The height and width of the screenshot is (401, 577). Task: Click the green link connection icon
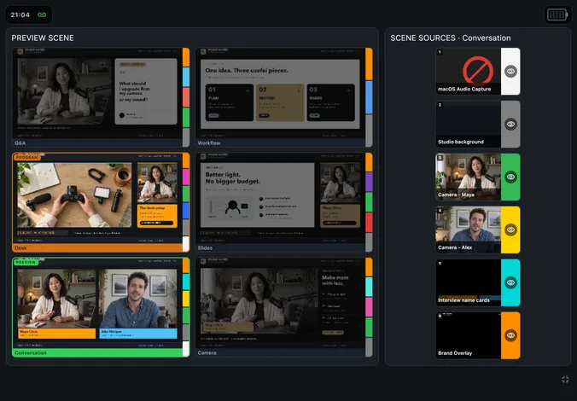(x=42, y=15)
